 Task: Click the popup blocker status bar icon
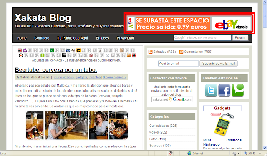170,153
